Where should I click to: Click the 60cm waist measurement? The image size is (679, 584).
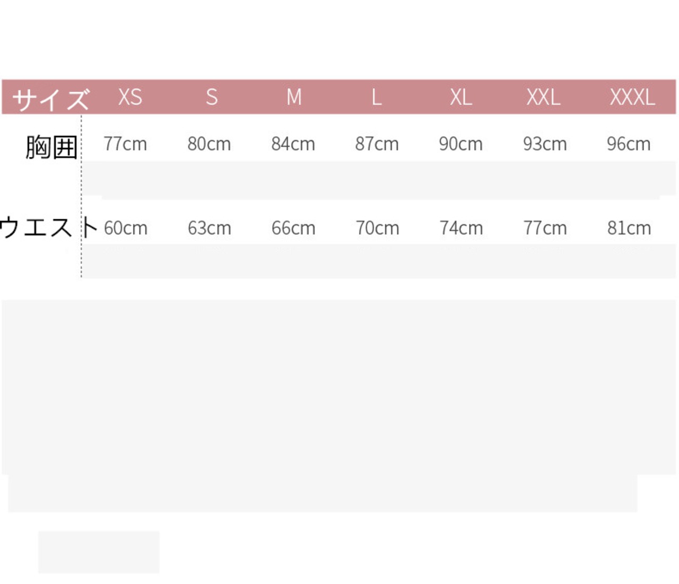(x=126, y=228)
